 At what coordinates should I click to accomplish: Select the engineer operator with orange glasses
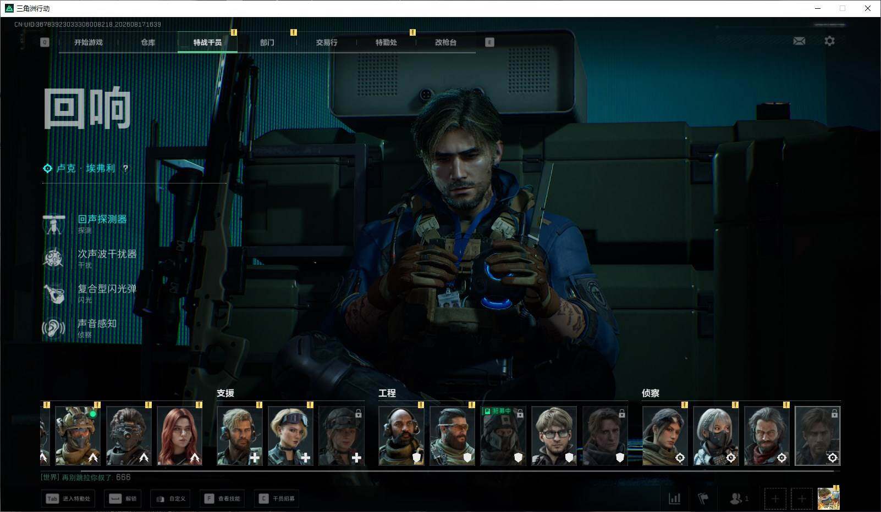(x=452, y=436)
